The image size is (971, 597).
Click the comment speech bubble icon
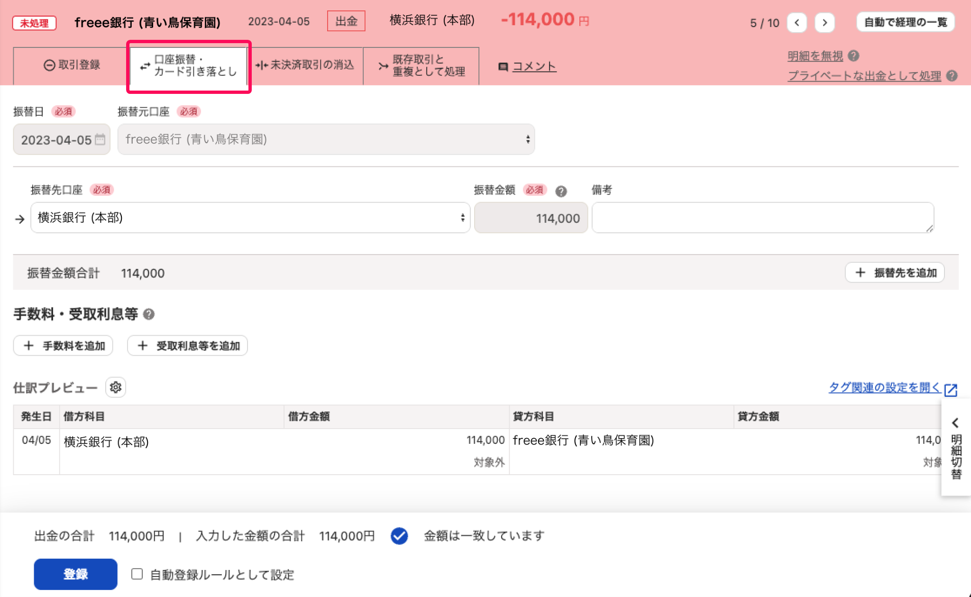click(503, 67)
